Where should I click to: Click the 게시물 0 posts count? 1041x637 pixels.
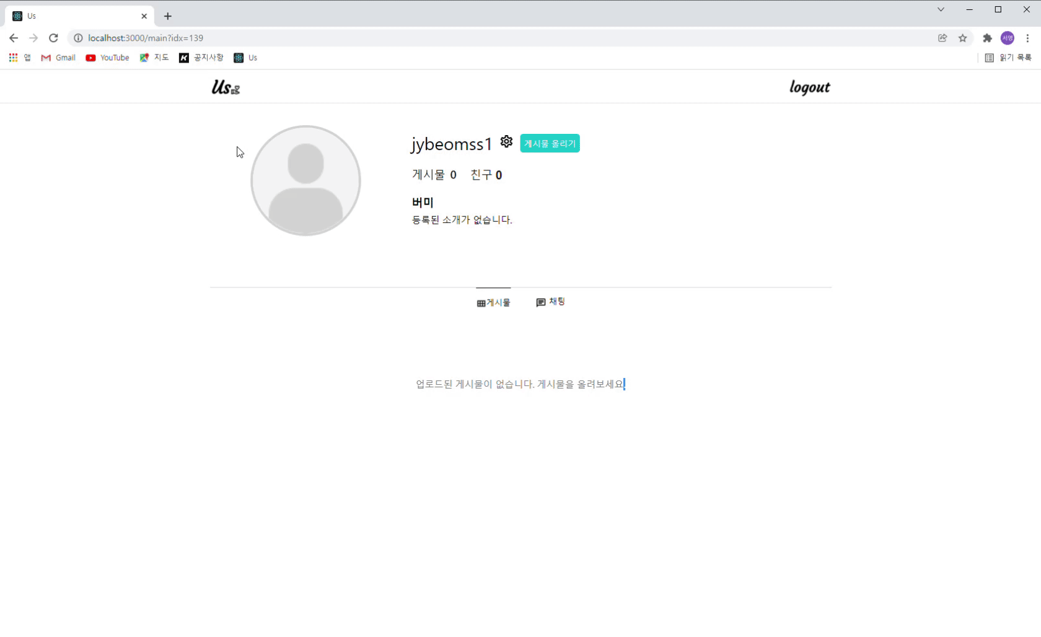[x=434, y=175]
